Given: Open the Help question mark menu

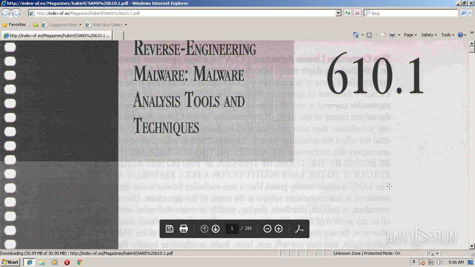Looking at the screenshot, I should pyautogui.click(x=462, y=35).
